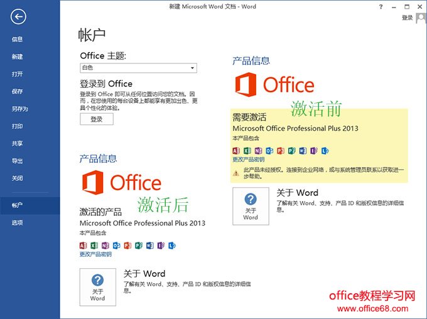The image size is (427, 319).
Task: Click the 此产品未经授权 warning message text
Action: [x=324, y=173]
